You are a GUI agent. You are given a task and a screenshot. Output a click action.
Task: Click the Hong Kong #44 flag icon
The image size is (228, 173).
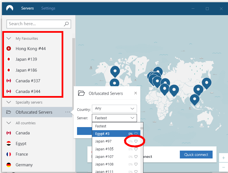[x=9, y=49]
